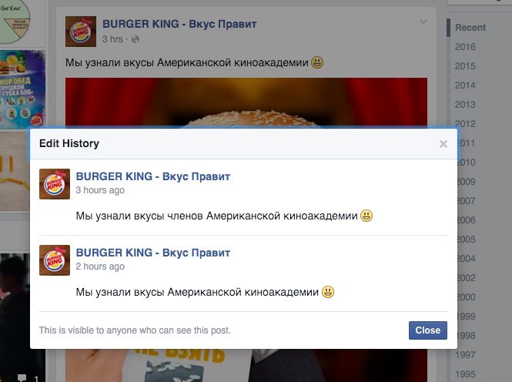Click the burger image of the post
This screenshot has width=512, height=382.
coord(246,103)
